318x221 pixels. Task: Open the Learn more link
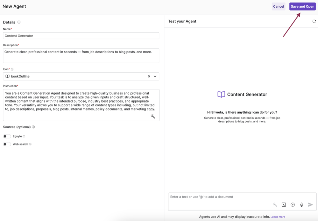coord(278,217)
